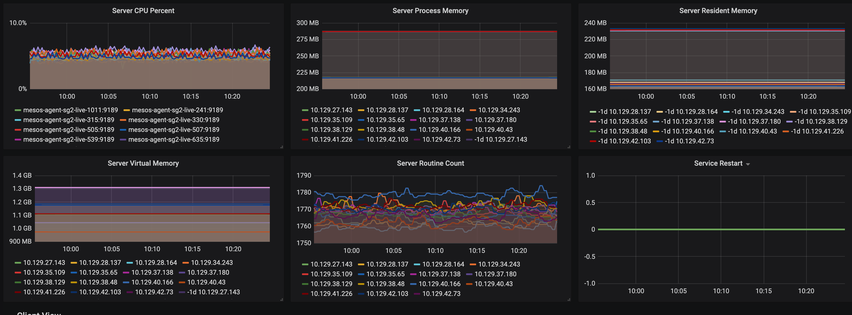Select -1d 10.129.37.138 in Resident Memory legend
The image size is (852, 315).
688,122
